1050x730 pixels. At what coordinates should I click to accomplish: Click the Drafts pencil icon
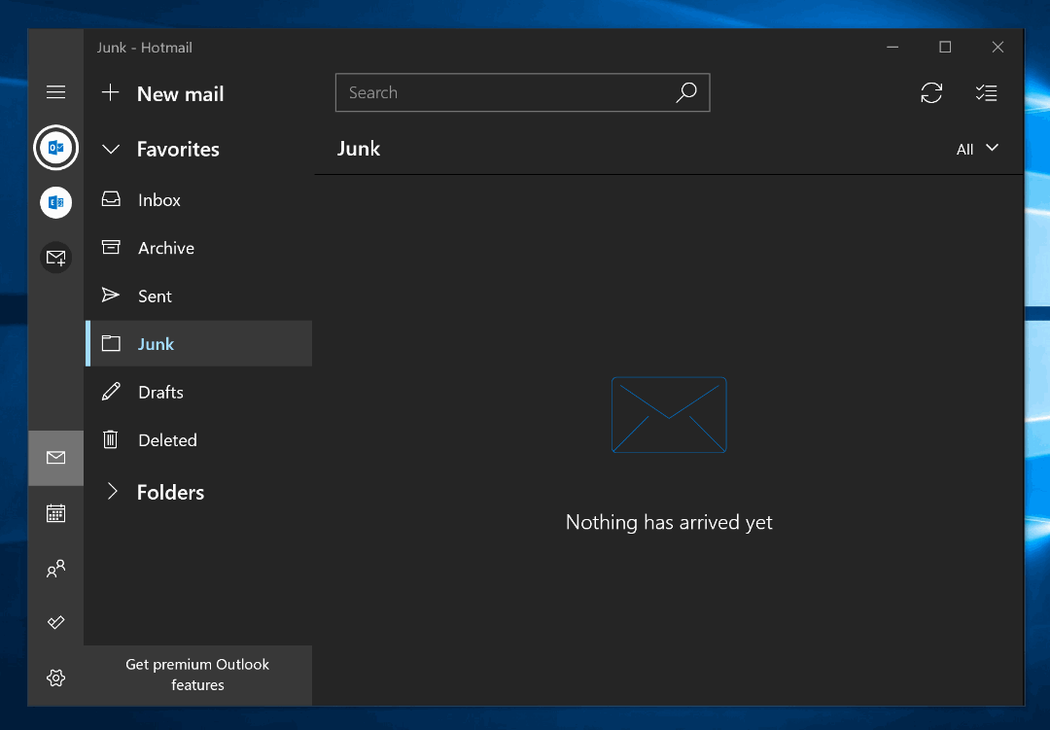pos(111,391)
